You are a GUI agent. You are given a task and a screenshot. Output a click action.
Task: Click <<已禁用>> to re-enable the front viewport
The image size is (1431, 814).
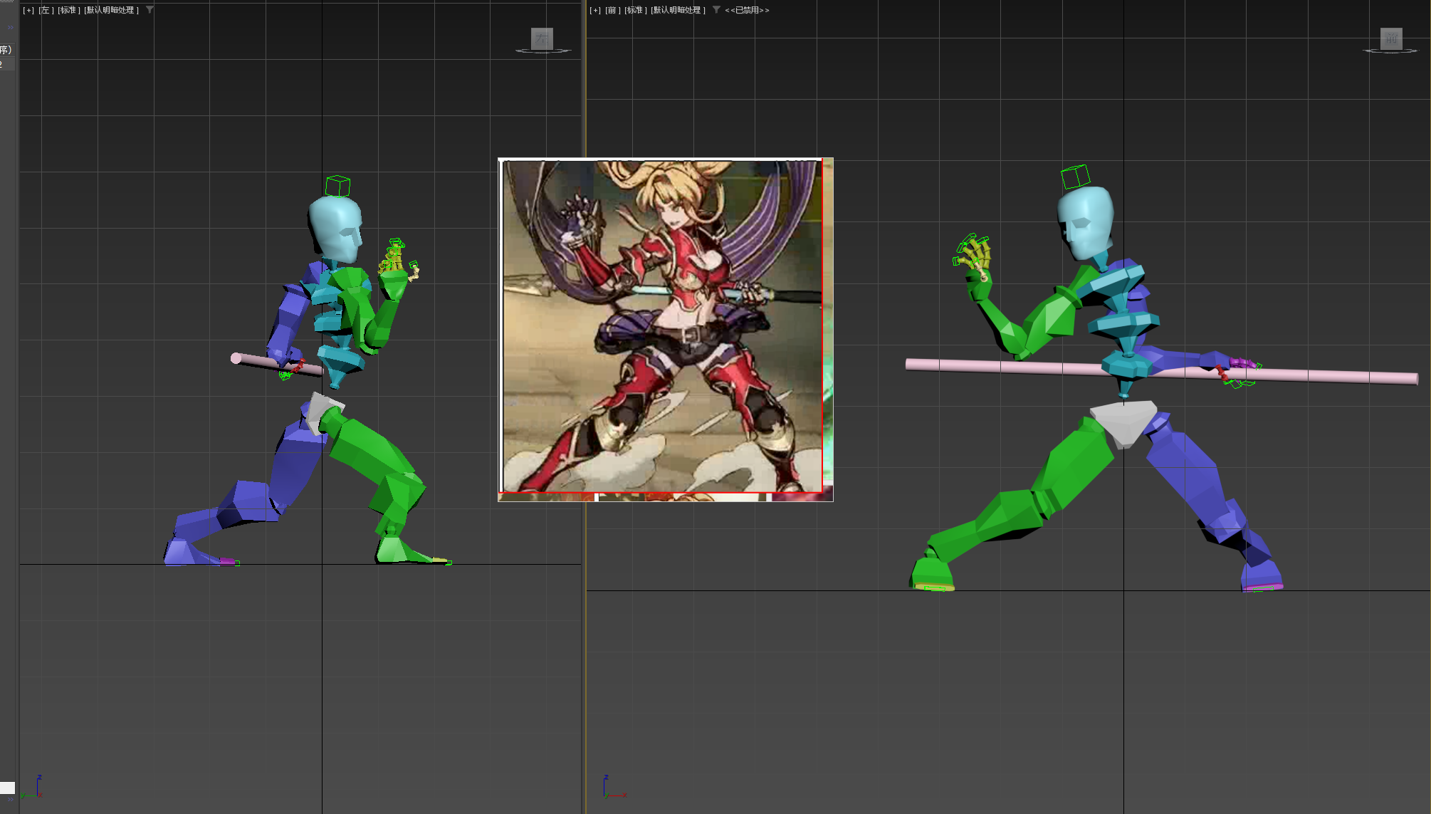pos(746,11)
